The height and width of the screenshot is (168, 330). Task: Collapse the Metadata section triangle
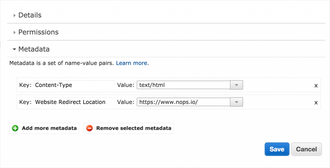pyautogui.click(x=14, y=49)
